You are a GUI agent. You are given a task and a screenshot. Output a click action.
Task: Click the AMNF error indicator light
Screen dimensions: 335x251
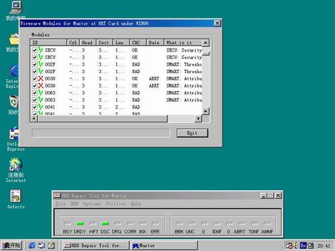(267, 224)
